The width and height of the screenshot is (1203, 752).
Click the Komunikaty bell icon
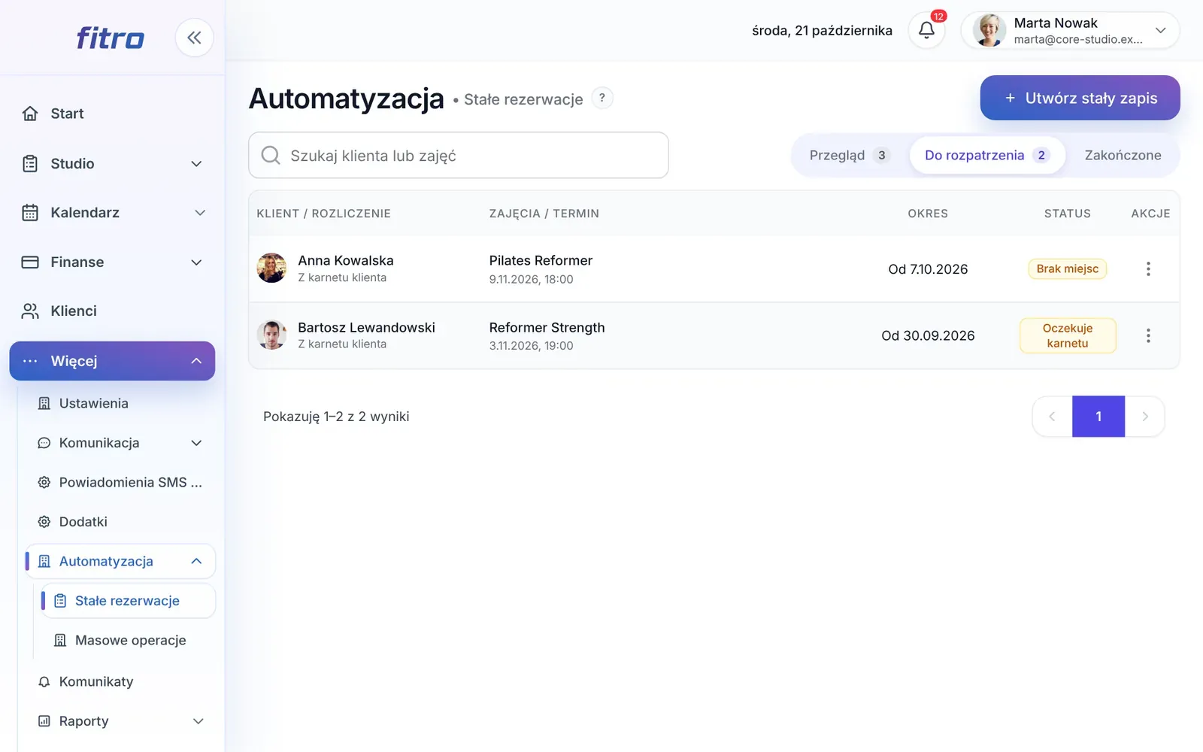pyautogui.click(x=44, y=681)
